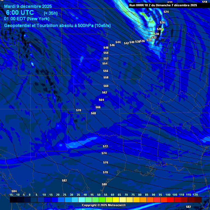Select the darkest swatch after the 120 label
This screenshot has height=210, width=210.
pyautogui.click(x=198, y=200)
